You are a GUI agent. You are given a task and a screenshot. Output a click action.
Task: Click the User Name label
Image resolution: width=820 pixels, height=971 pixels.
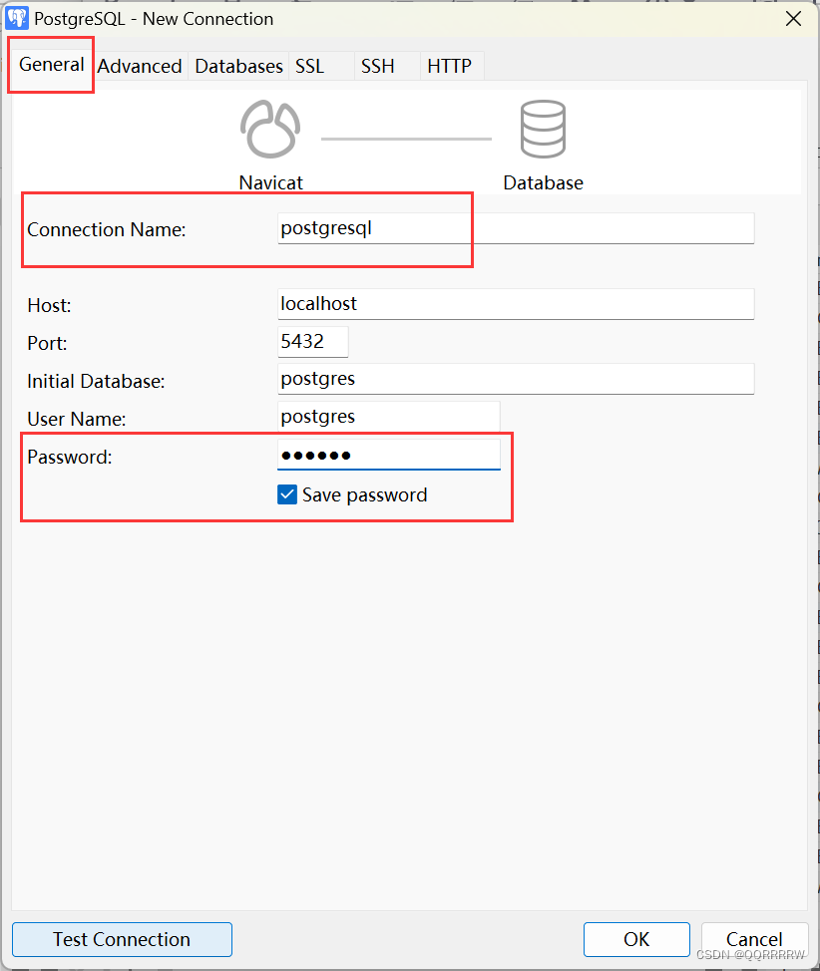pos(77,420)
